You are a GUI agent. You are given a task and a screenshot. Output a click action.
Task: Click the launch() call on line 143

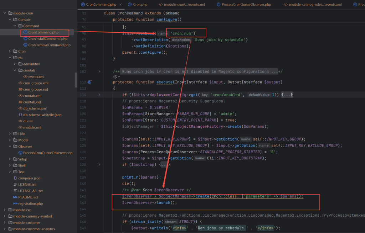(x=167, y=202)
